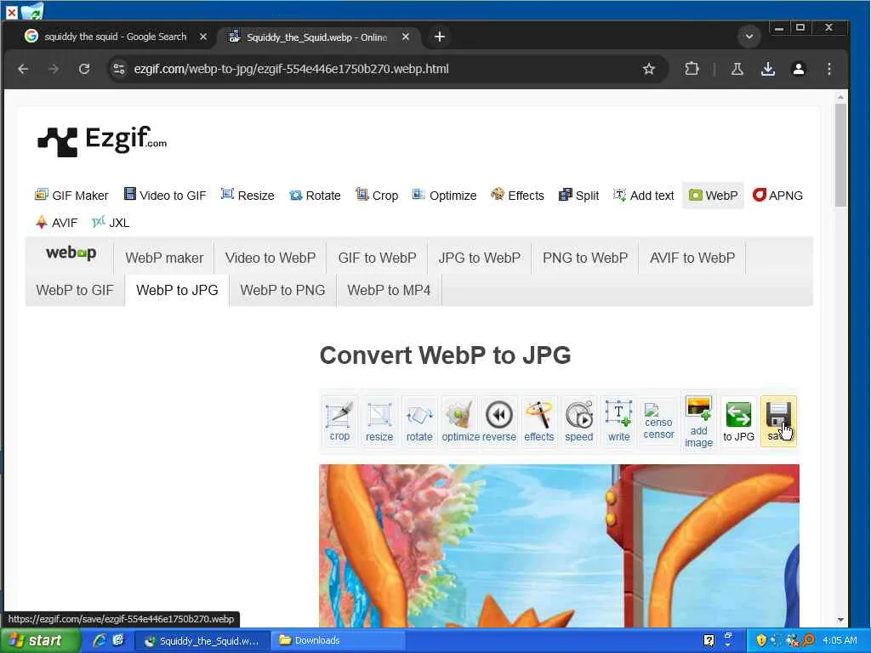The image size is (871, 653).
Task: Open Crop in the top navigation
Action: pyautogui.click(x=377, y=196)
